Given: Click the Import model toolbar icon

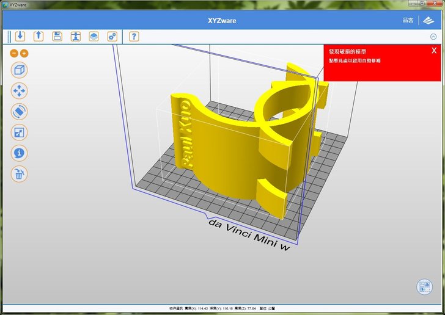Looking at the screenshot, I should [20, 36].
